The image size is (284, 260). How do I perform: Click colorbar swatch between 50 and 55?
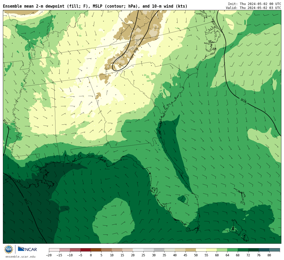tap(201, 250)
